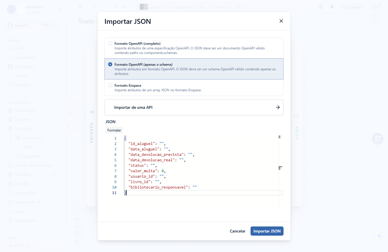Open Início home icon in sidebar

[10, 48]
